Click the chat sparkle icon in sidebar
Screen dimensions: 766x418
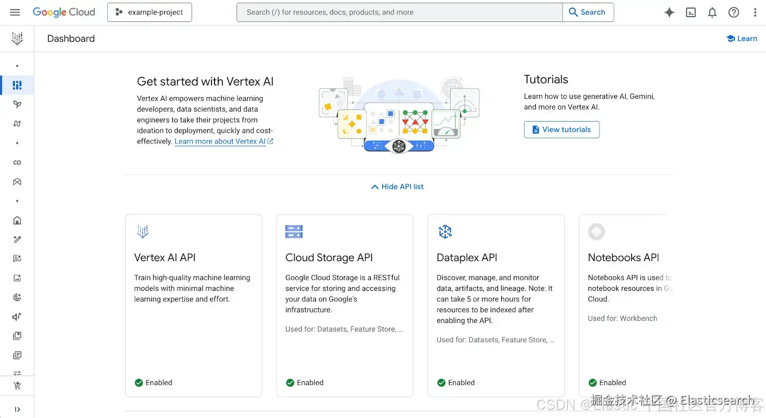tap(17, 259)
